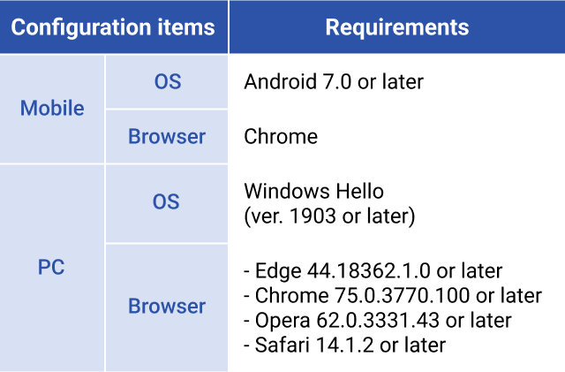Click the Android 7.0 or later text
The height and width of the screenshot is (372, 565).
tap(334, 81)
